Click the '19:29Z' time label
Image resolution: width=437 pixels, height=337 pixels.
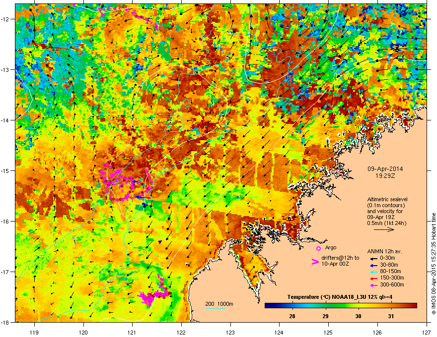(x=385, y=176)
